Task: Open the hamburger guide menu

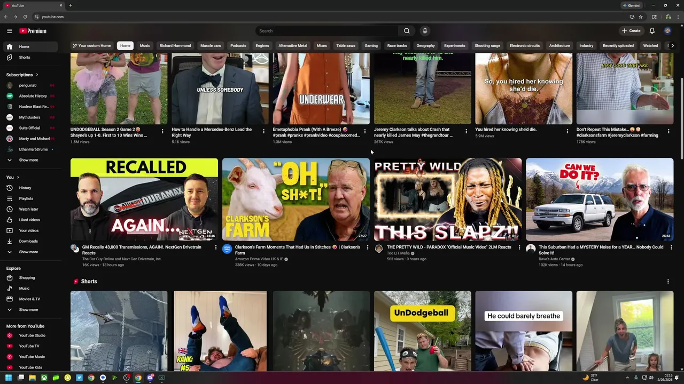Action: point(9,31)
